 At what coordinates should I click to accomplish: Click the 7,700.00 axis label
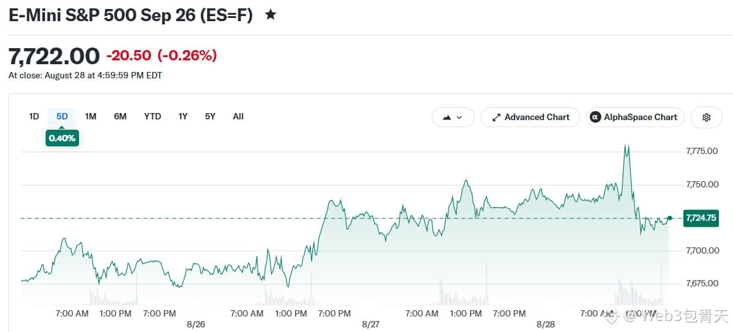[x=702, y=250]
